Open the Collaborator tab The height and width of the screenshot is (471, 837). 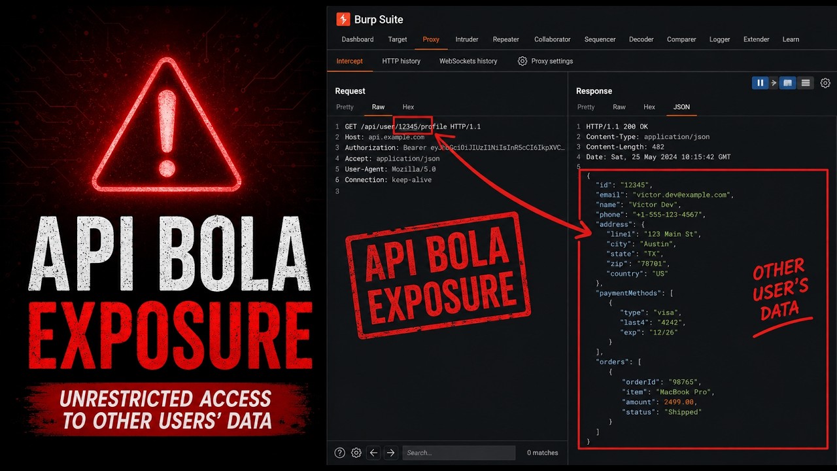553,39
